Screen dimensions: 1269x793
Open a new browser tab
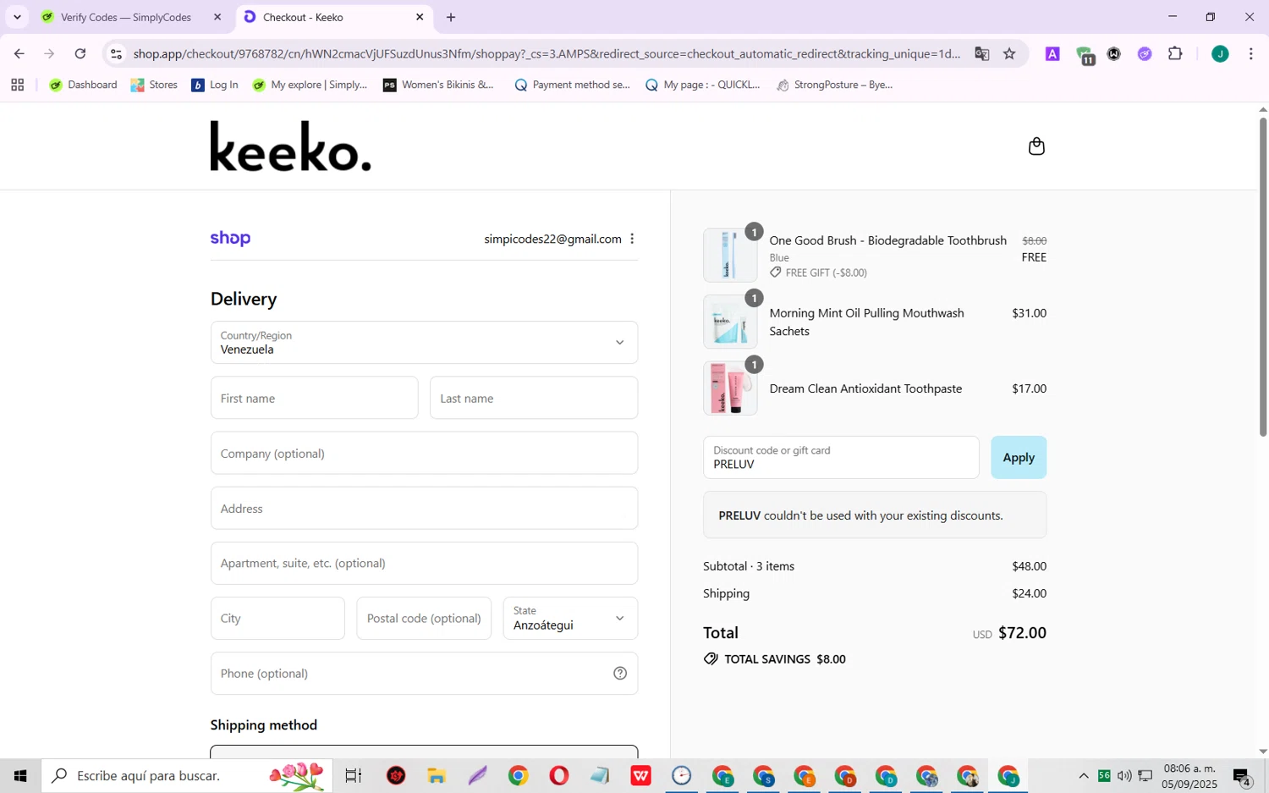coord(451,17)
